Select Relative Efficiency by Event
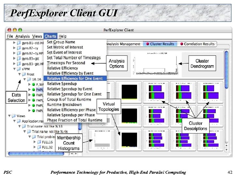The image size is (235, 176). pos(75,73)
